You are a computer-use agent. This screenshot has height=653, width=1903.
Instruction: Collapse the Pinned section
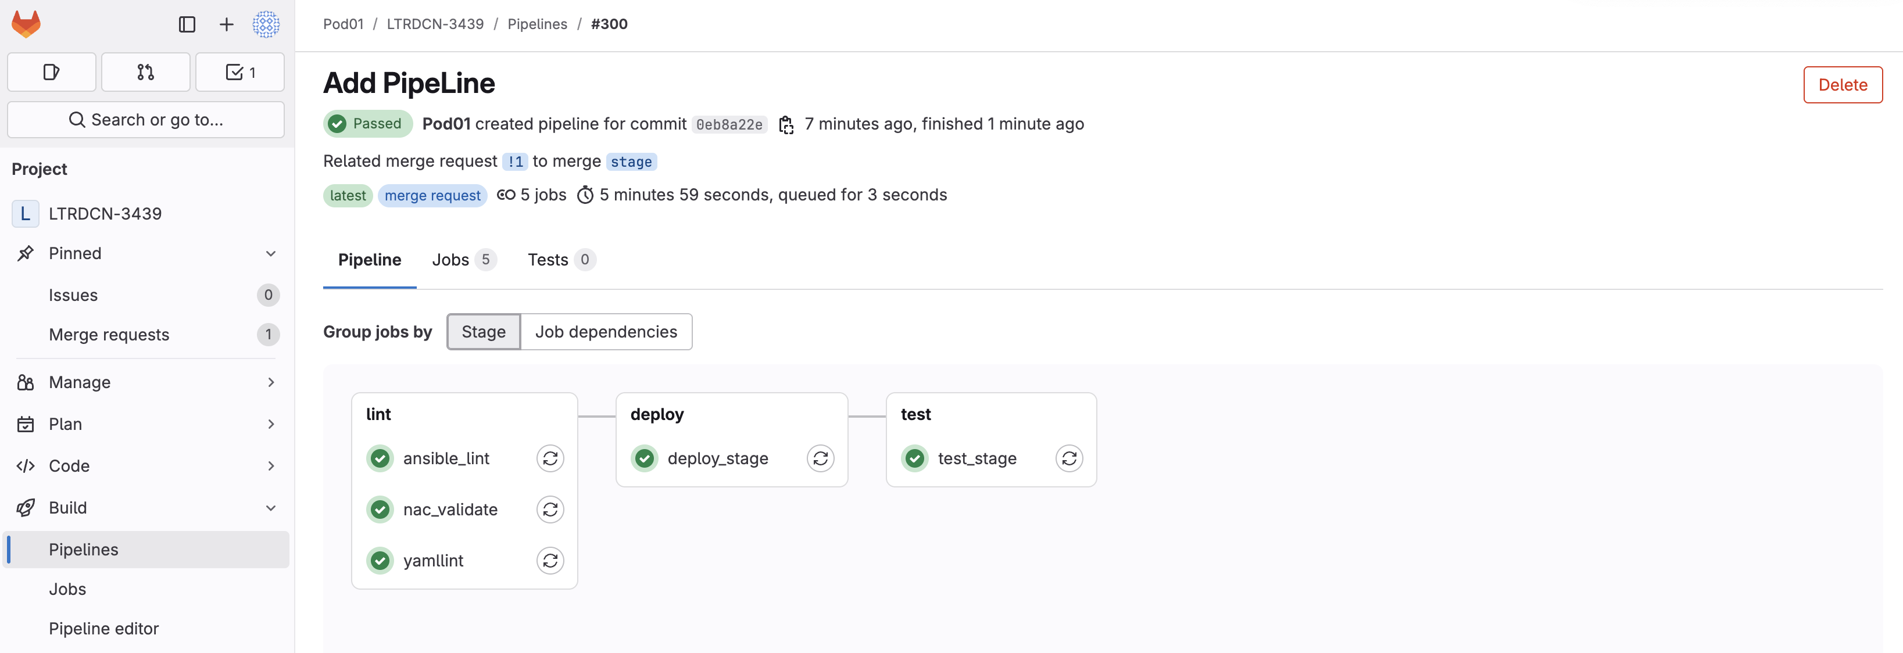coord(270,253)
